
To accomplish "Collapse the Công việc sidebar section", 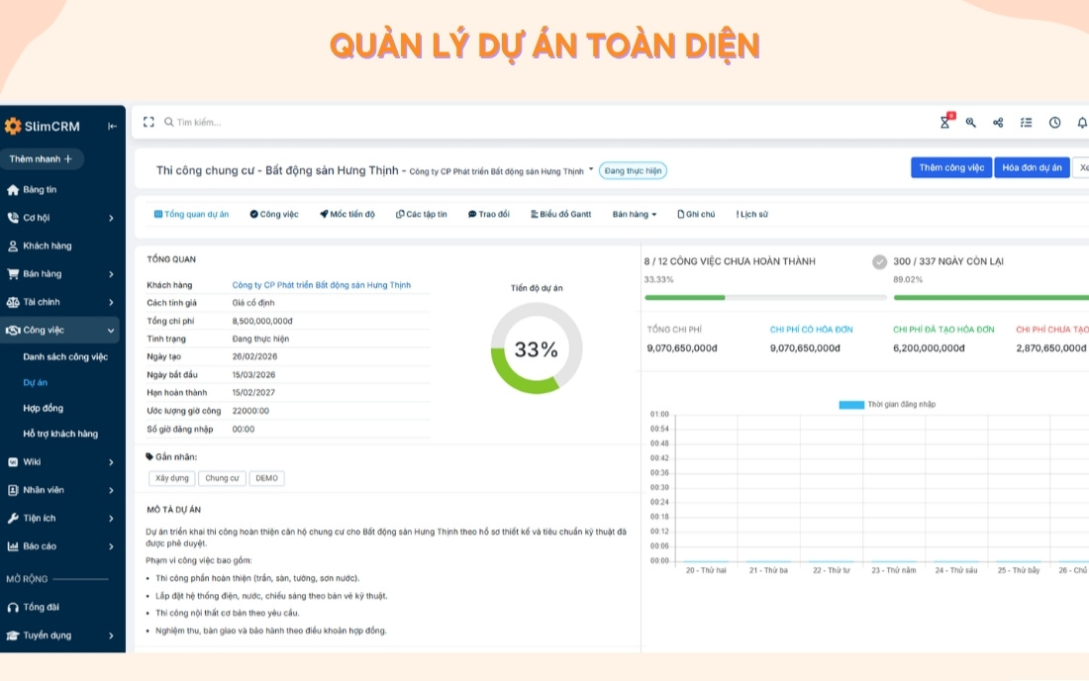I will click(x=111, y=331).
